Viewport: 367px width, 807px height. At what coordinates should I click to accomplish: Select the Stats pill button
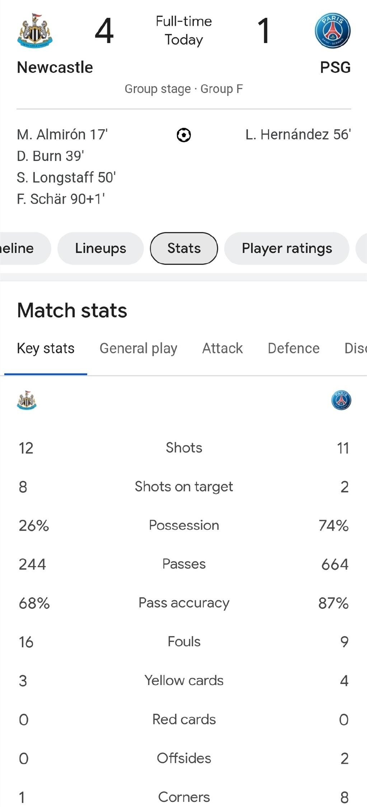pyautogui.click(x=184, y=248)
